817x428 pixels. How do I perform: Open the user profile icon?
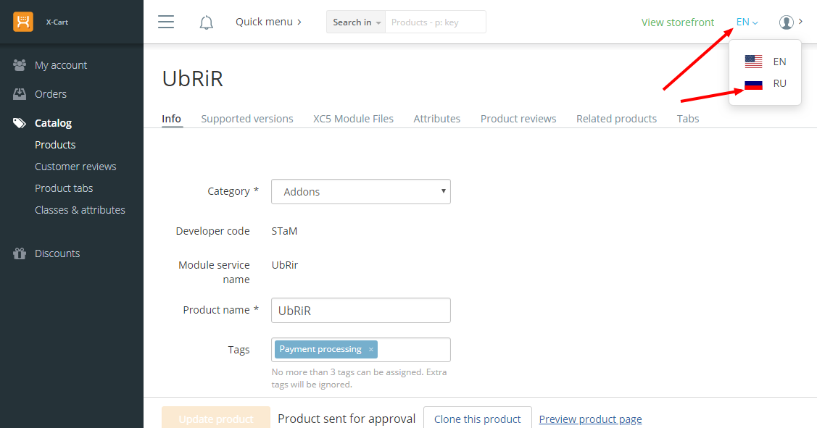(x=787, y=22)
